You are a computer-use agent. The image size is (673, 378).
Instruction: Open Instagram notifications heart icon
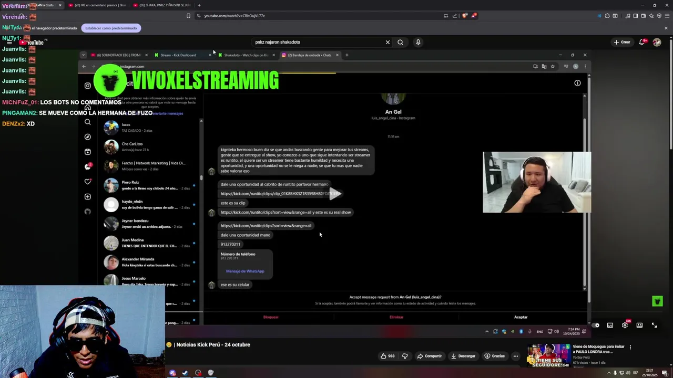click(88, 182)
